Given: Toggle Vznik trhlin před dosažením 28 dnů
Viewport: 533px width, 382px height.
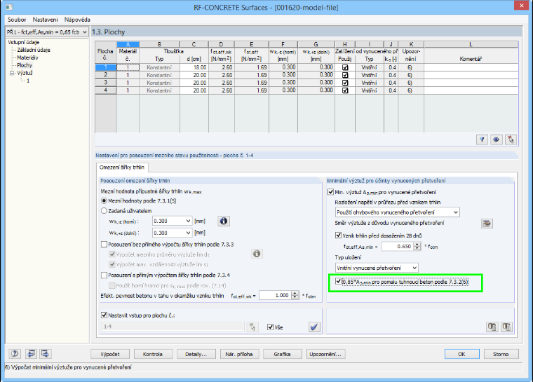Looking at the screenshot, I should click(x=338, y=236).
